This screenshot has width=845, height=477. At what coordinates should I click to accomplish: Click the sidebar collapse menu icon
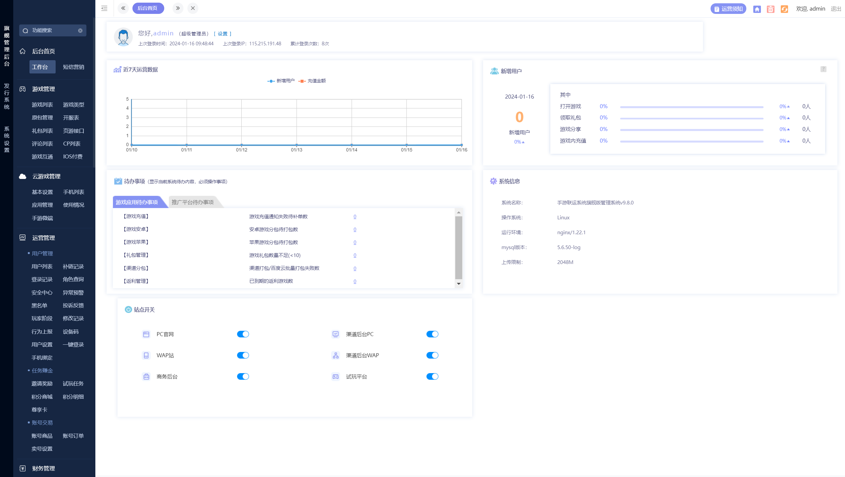pos(104,8)
